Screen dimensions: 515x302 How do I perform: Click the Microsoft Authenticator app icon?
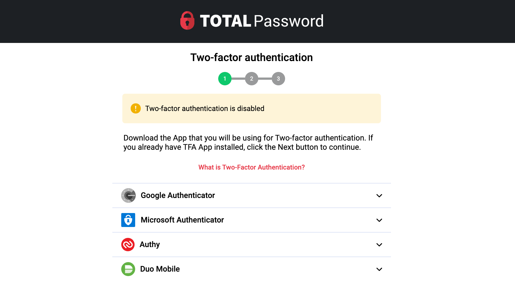click(128, 220)
